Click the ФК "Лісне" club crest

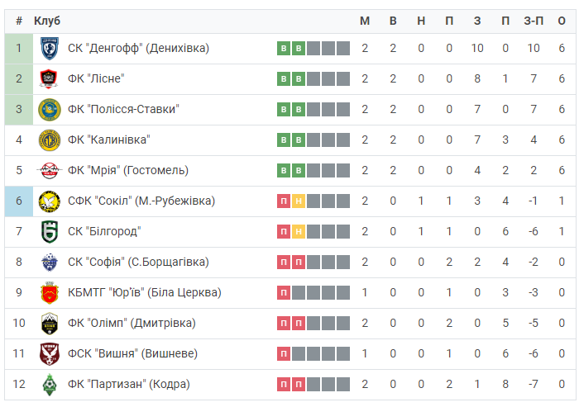point(49,79)
